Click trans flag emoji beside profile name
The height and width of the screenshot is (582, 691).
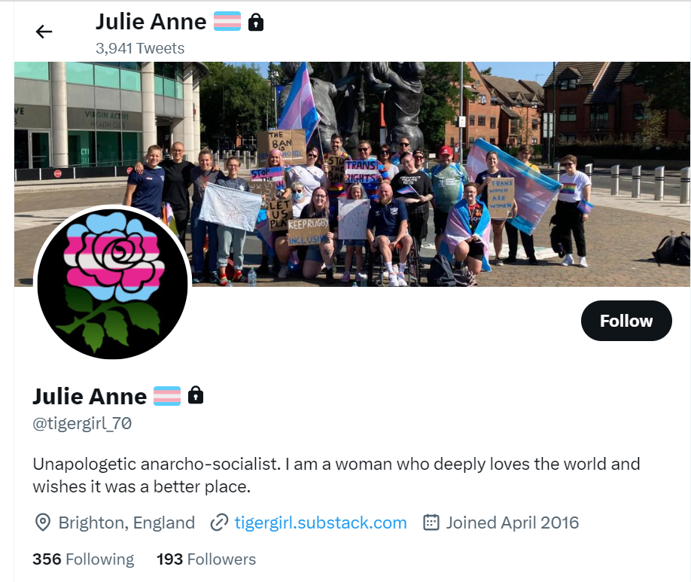[x=167, y=395]
